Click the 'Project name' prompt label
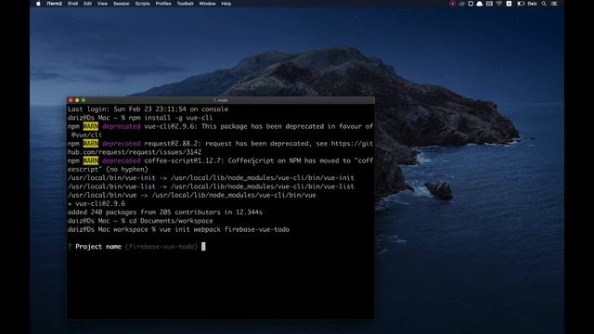594x334 pixels. pyautogui.click(x=98, y=247)
